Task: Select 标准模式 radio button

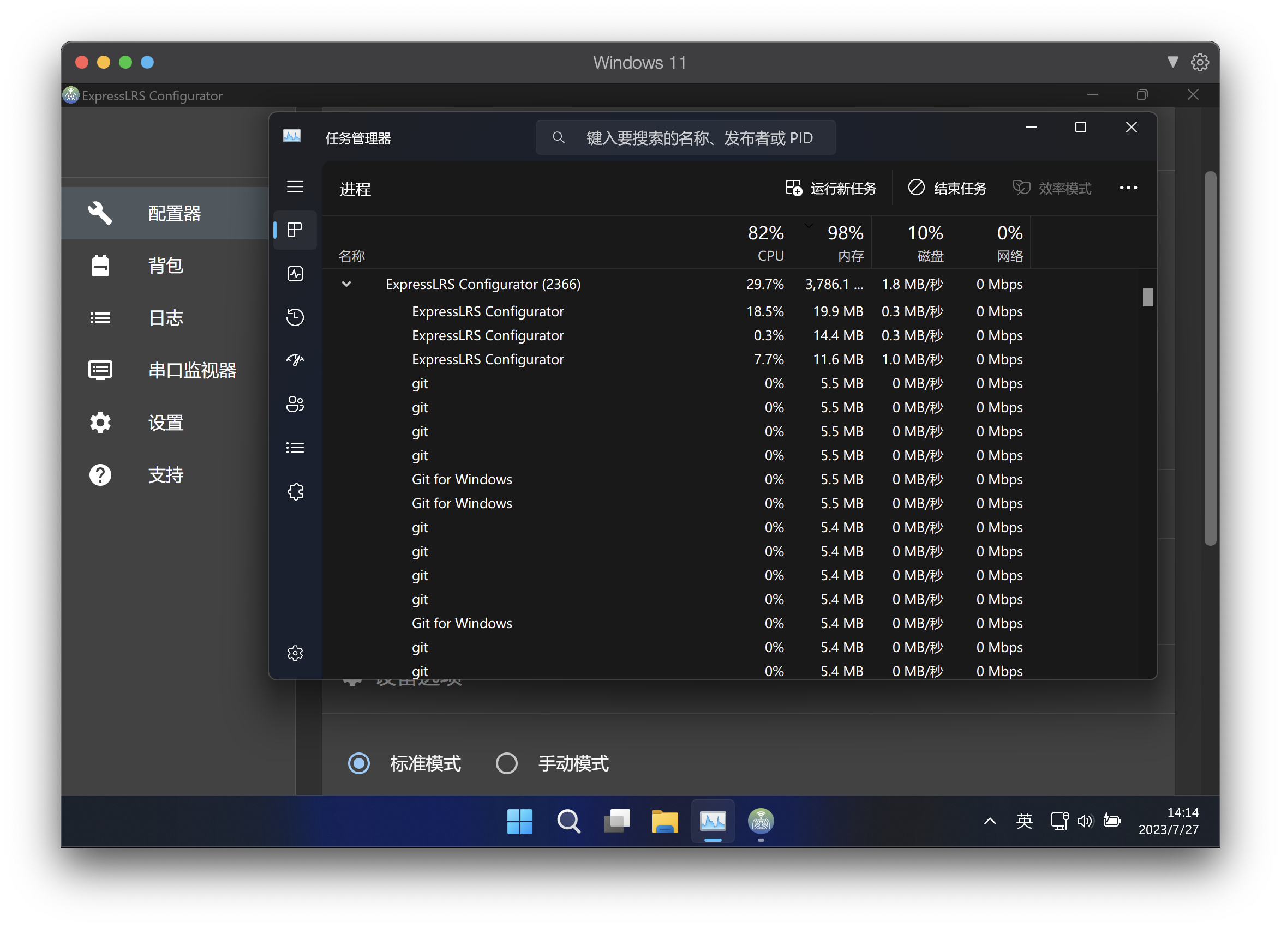Action: (x=358, y=763)
